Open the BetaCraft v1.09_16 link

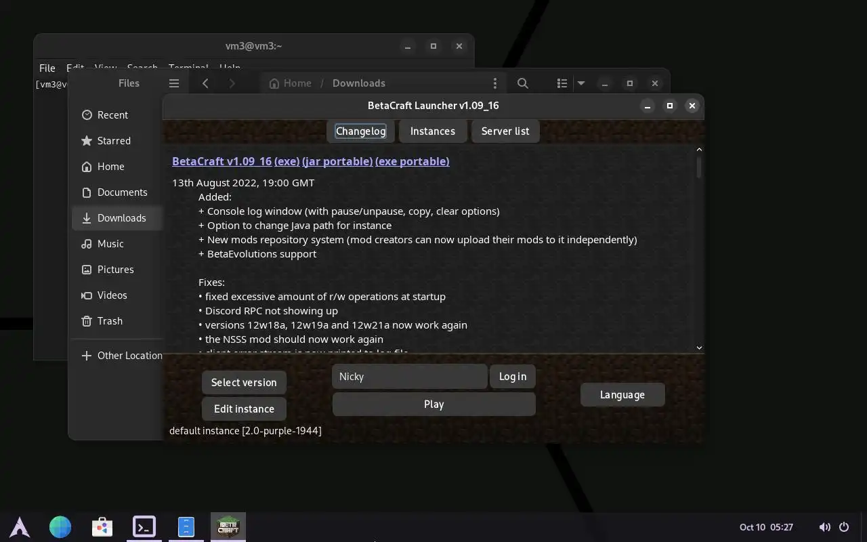pos(221,161)
